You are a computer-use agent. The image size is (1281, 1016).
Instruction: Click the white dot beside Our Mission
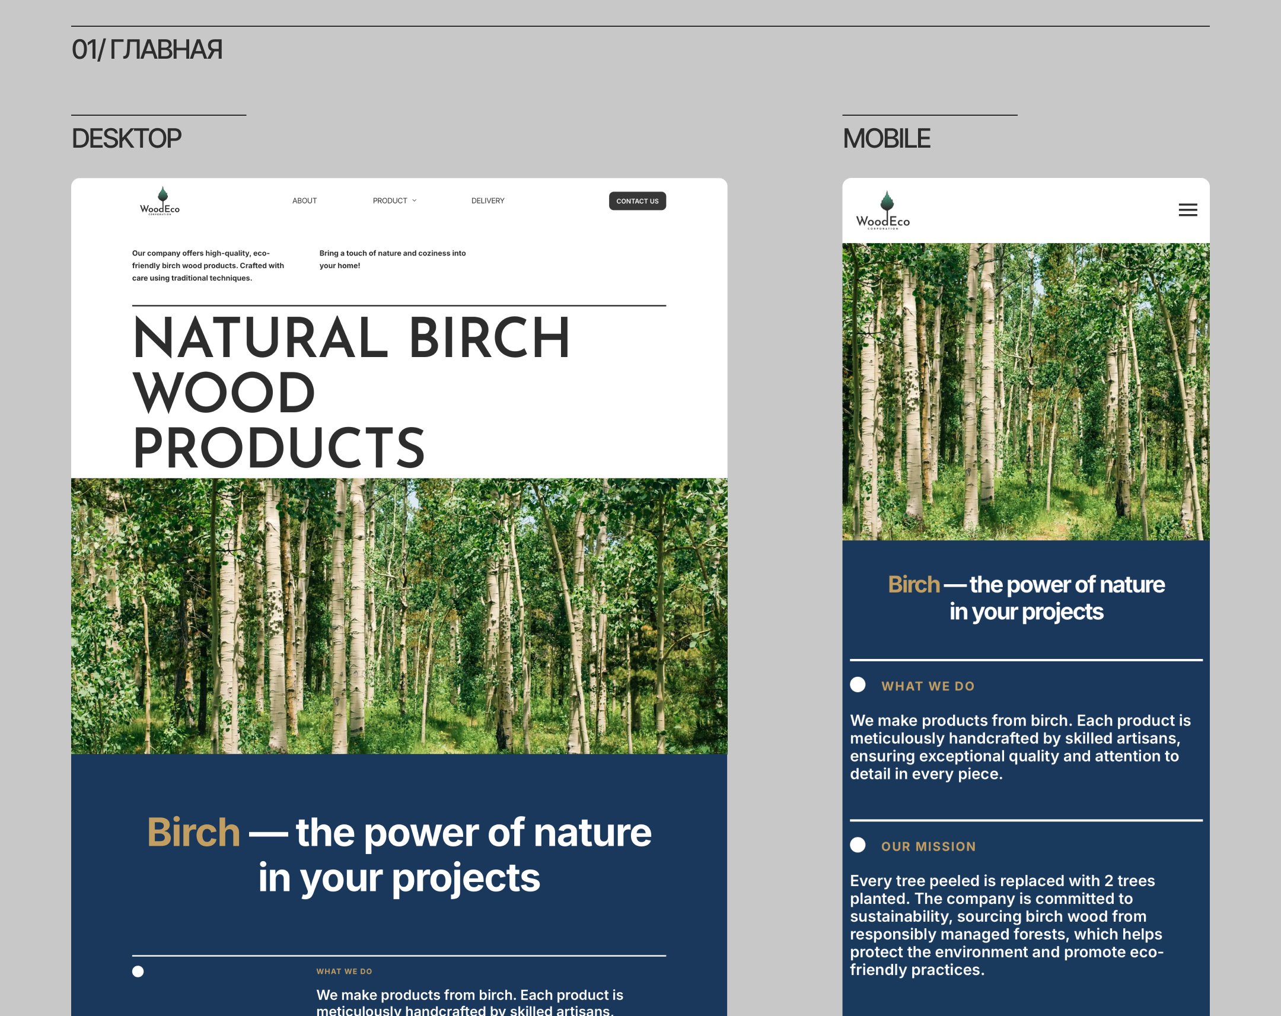point(858,845)
